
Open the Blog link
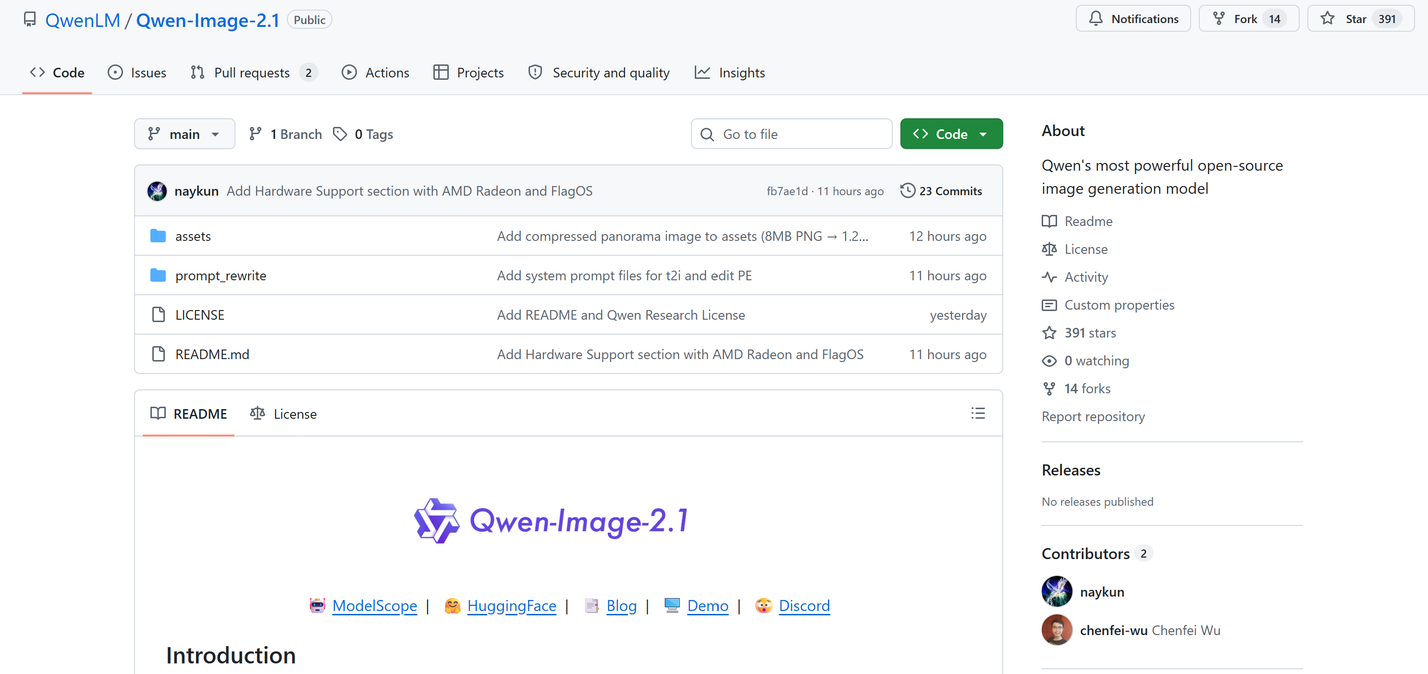pyautogui.click(x=621, y=606)
